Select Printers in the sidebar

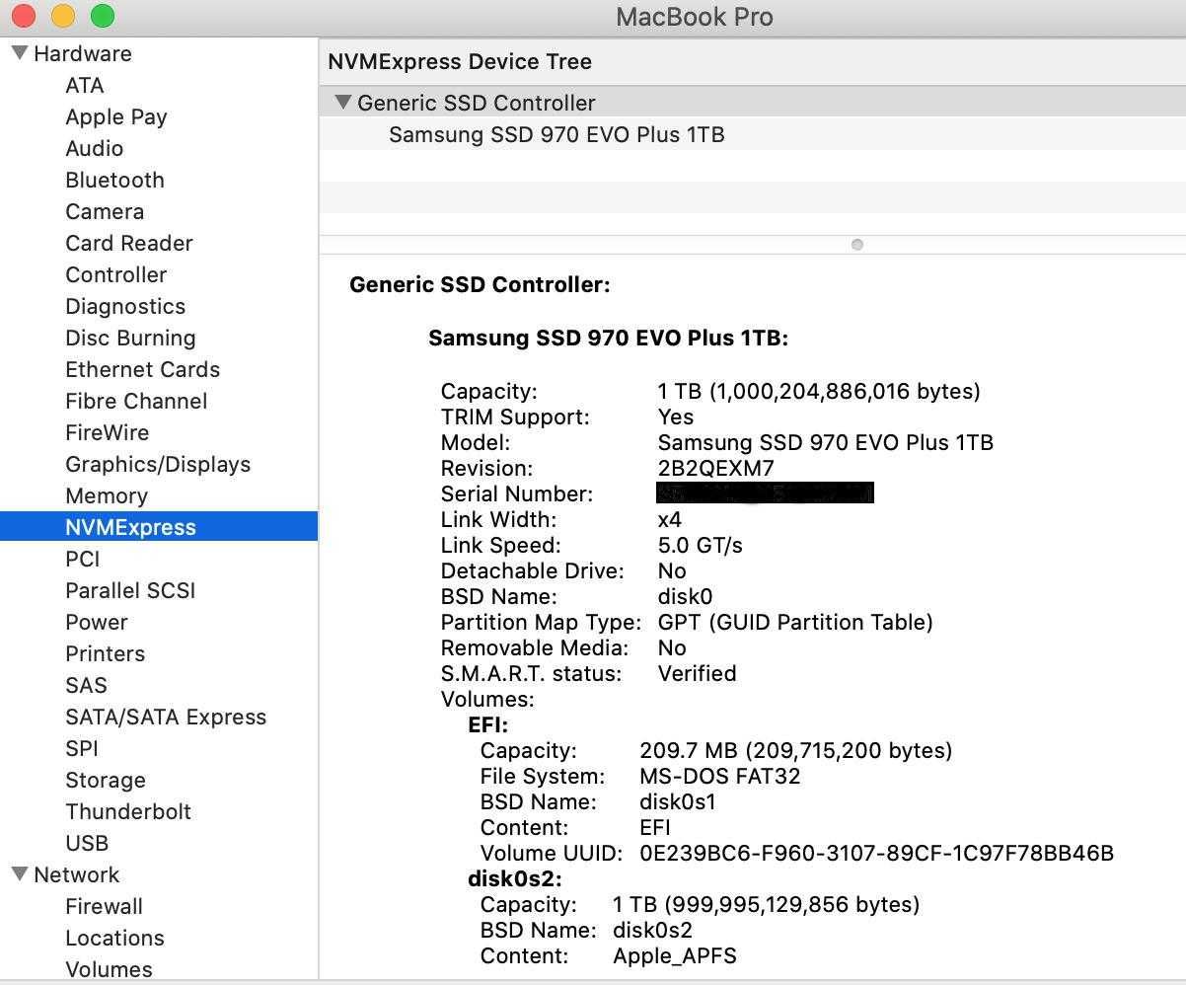pos(105,653)
